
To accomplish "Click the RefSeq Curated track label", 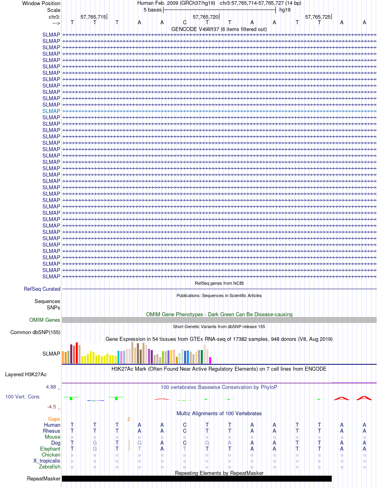I will click(42, 289).
